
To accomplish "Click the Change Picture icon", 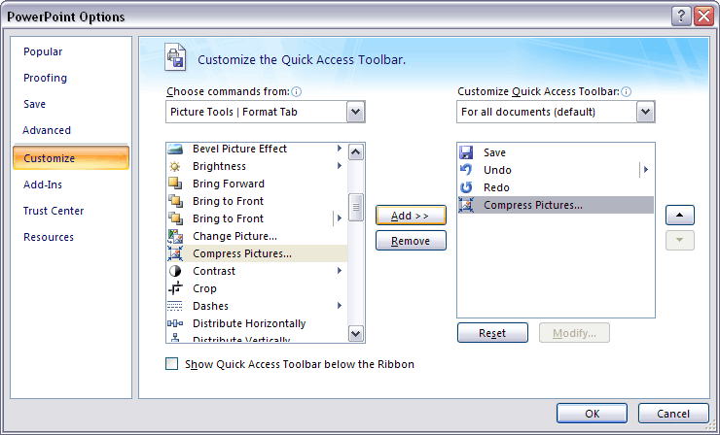I will (x=175, y=236).
